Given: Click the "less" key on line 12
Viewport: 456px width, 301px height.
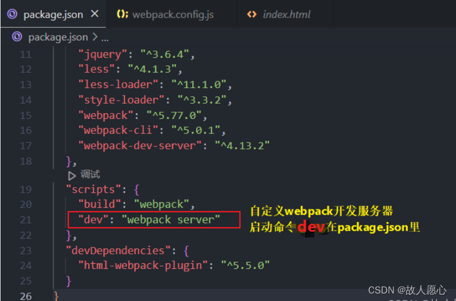Looking at the screenshot, I should pos(96,69).
